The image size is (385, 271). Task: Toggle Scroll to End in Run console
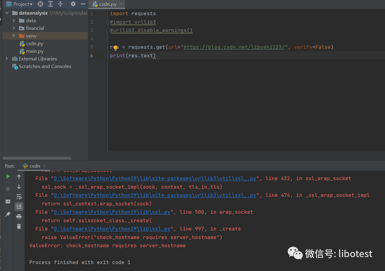tap(19, 206)
